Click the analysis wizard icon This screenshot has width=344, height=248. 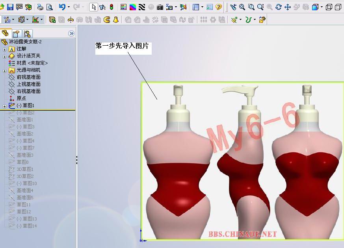183,7
